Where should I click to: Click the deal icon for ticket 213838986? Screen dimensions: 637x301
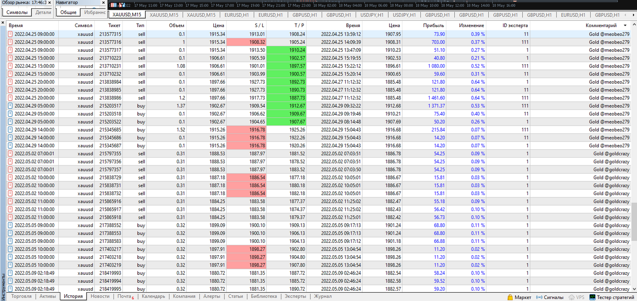pyautogui.click(x=10, y=98)
